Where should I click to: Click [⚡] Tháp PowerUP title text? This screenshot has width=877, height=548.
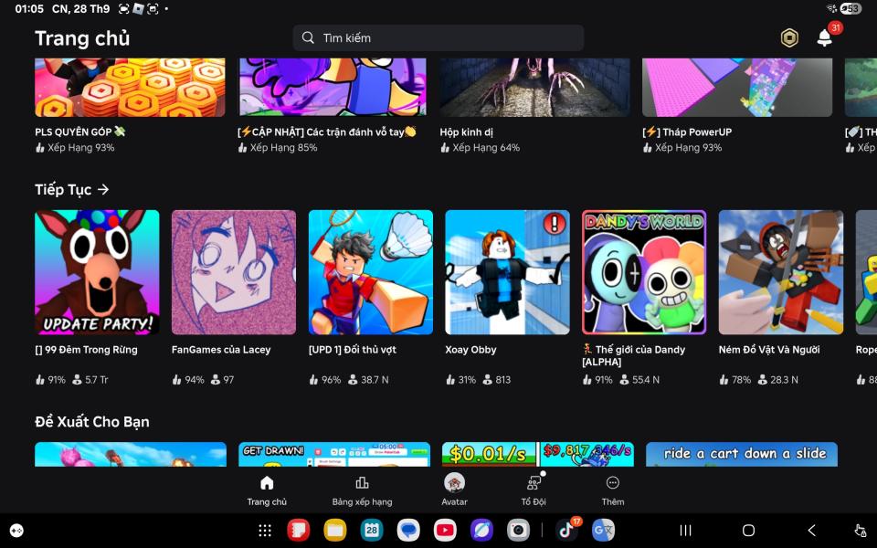[x=687, y=132]
